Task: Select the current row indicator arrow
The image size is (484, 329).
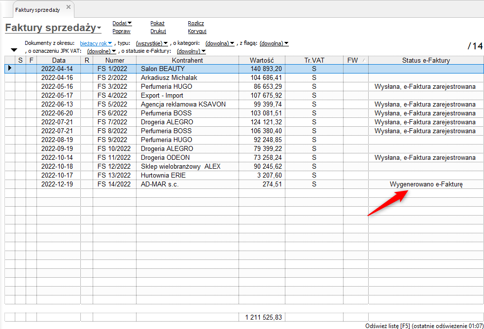Action: (x=10, y=68)
